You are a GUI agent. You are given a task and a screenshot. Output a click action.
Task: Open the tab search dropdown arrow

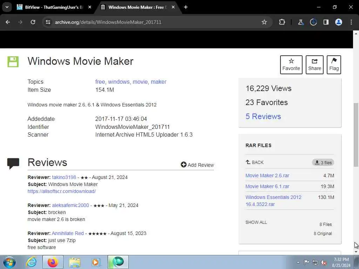pos(7,7)
